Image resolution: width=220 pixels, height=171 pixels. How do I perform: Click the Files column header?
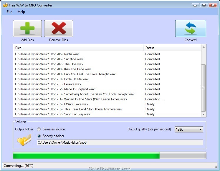tap(78, 48)
